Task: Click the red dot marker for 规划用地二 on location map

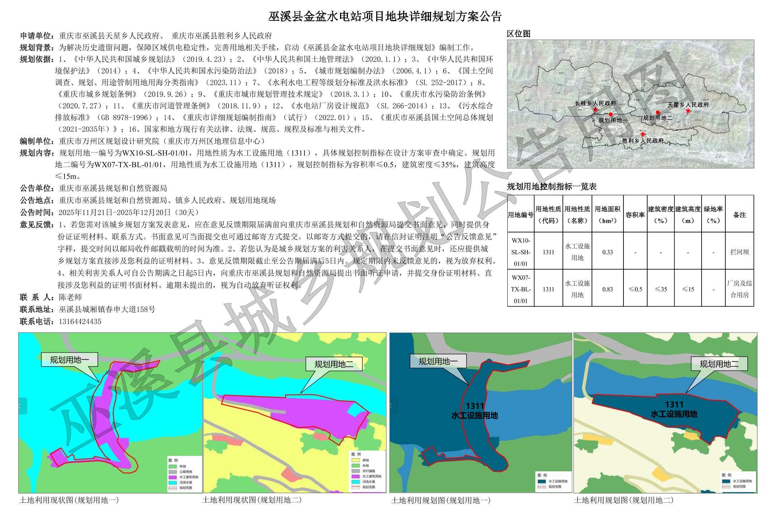Action: (657, 112)
